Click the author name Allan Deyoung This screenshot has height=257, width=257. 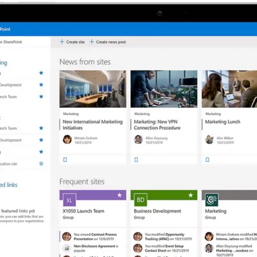click(156, 138)
